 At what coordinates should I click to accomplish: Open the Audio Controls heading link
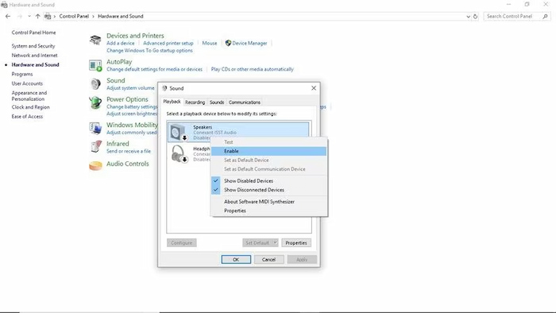[128, 164]
